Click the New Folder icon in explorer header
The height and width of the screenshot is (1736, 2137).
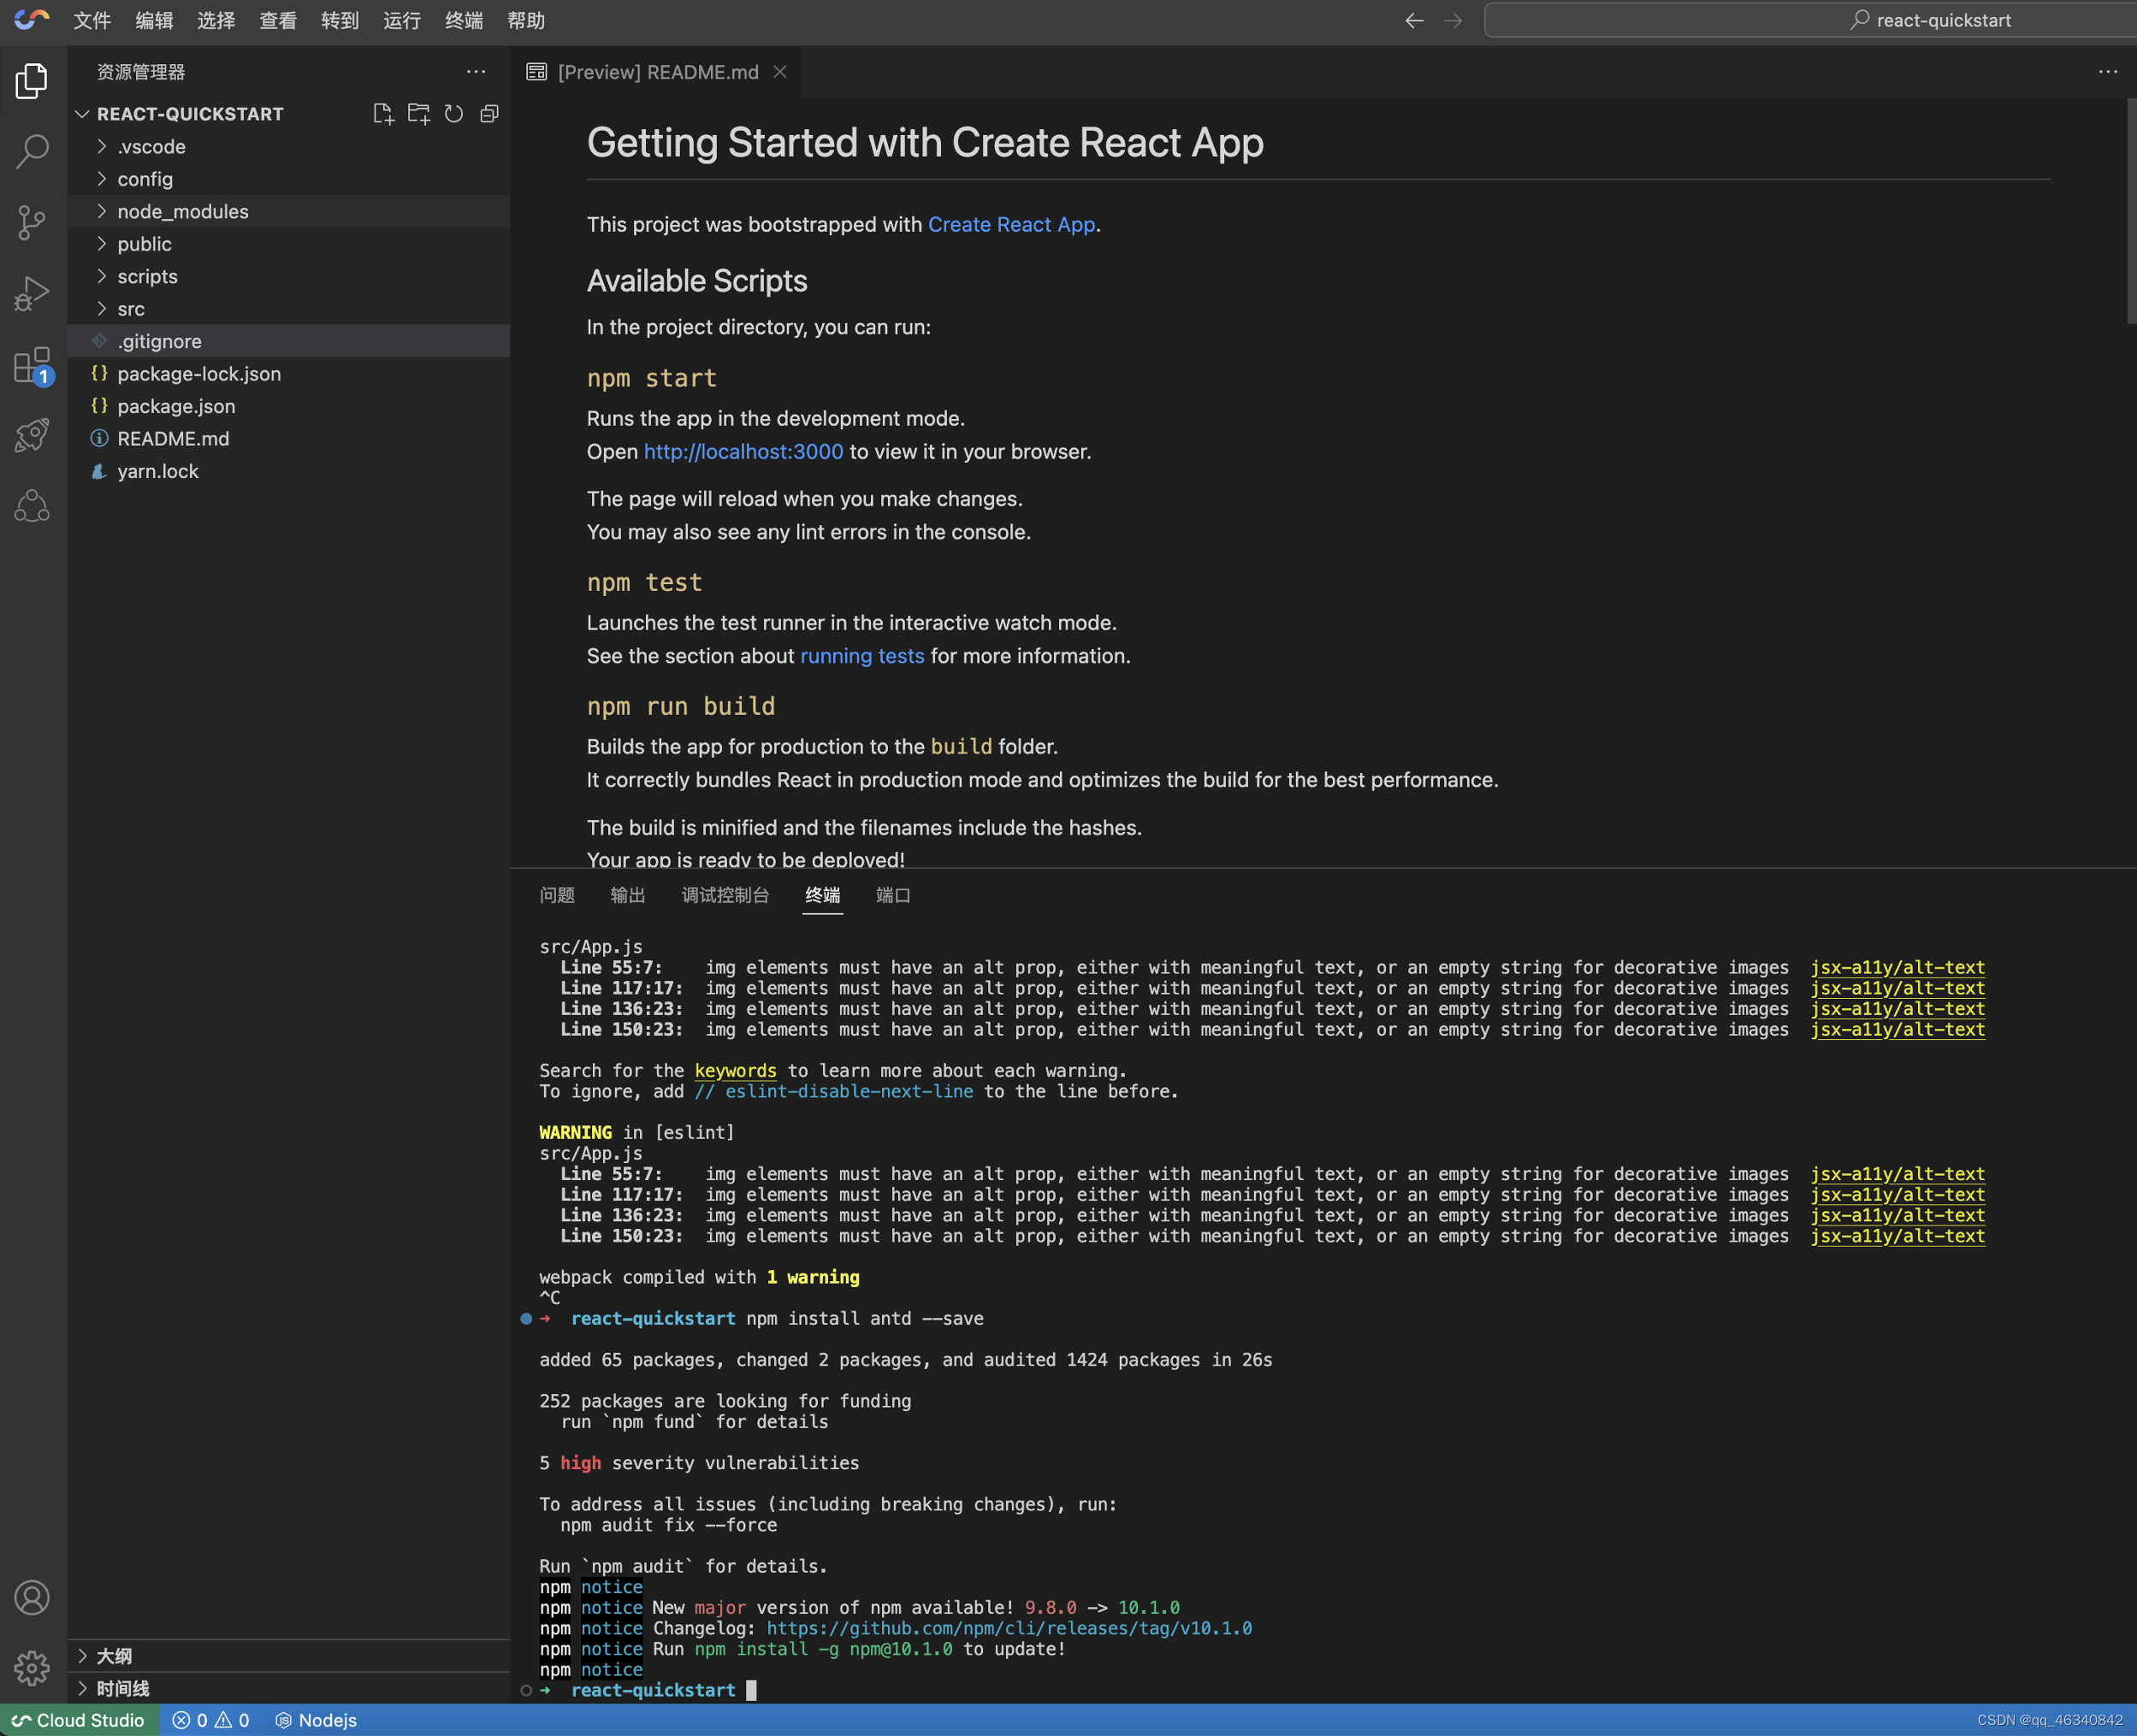point(418,114)
